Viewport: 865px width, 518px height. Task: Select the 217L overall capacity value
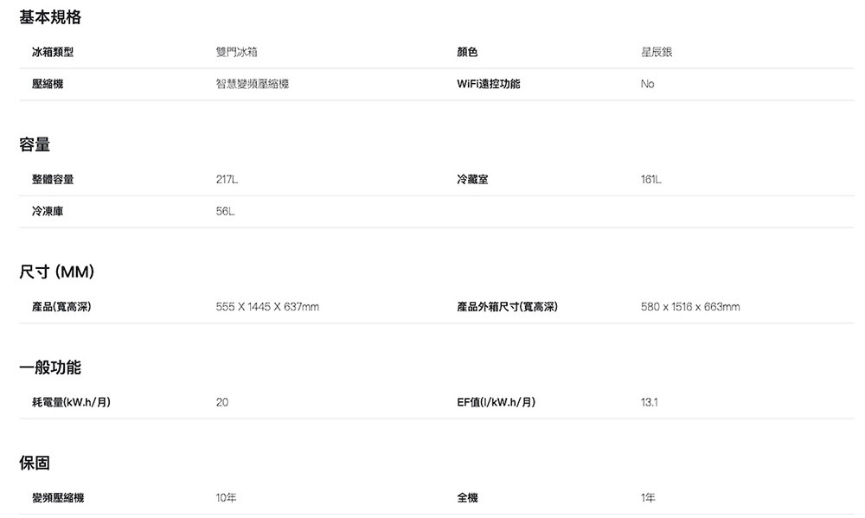(x=227, y=180)
